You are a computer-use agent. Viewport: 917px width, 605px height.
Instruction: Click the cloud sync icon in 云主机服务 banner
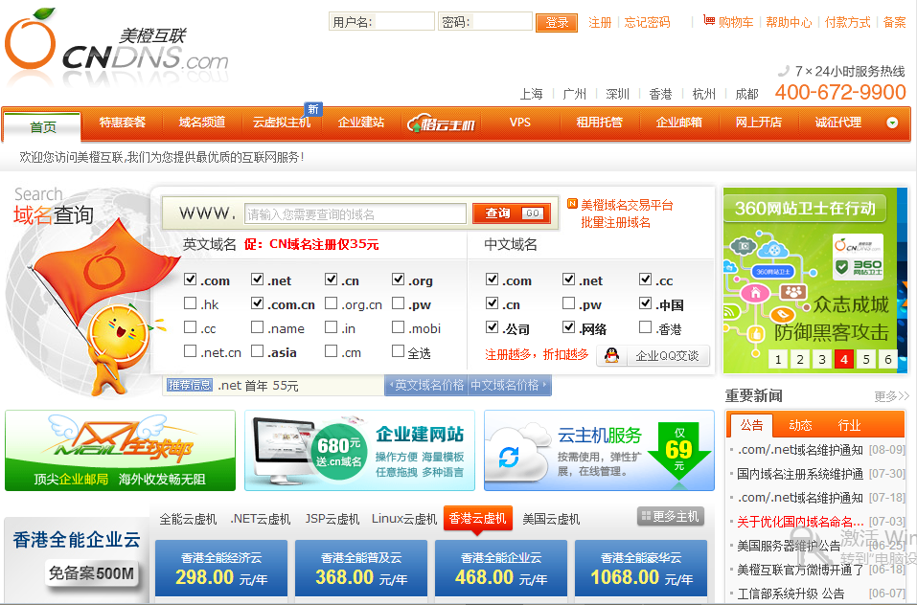[509, 458]
